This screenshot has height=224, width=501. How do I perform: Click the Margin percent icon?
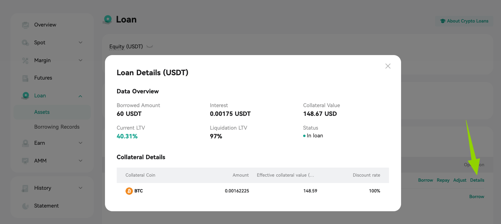[x=25, y=60]
